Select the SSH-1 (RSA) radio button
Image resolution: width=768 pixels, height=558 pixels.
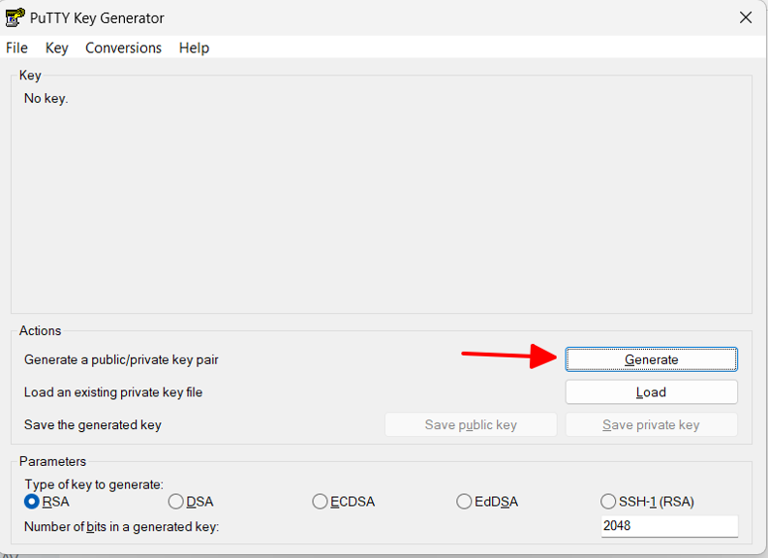(608, 502)
